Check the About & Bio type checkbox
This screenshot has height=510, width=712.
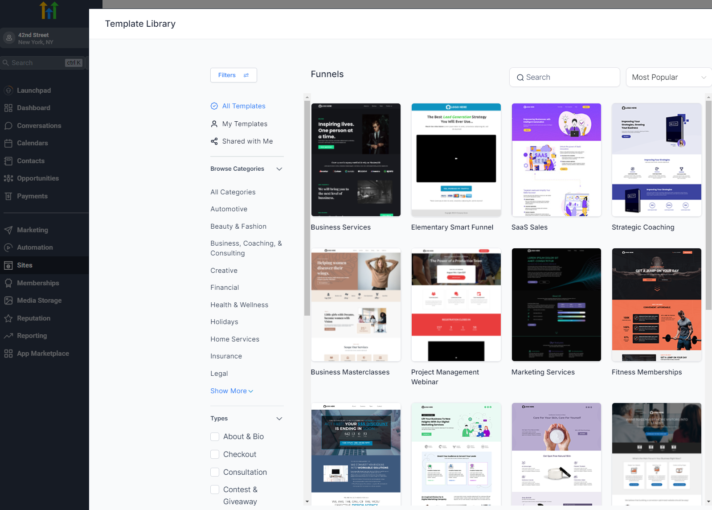pos(215,437)
